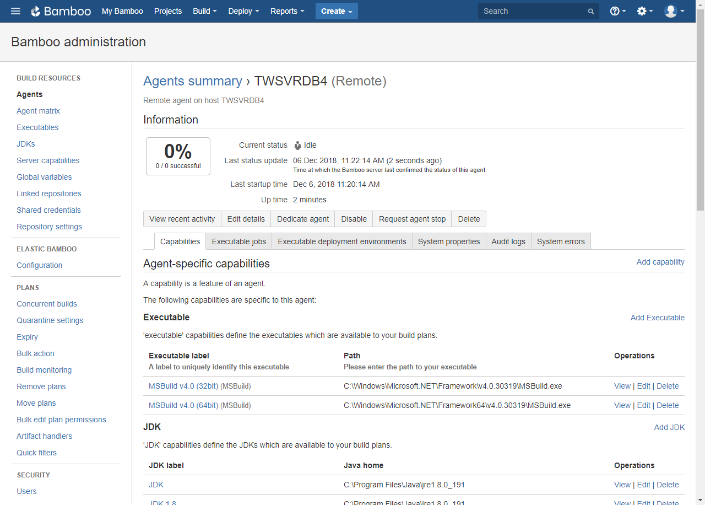The image size is (705, 505).
Task: Open Quarantine settings in sidebar
Action: point(50,320)
